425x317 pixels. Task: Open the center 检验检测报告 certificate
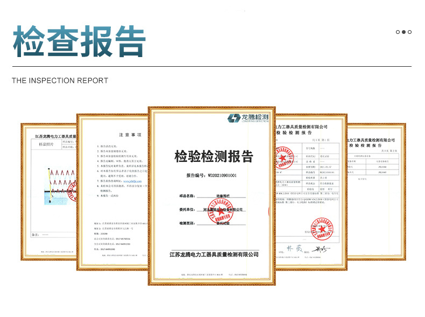click(x=211, y=196)
